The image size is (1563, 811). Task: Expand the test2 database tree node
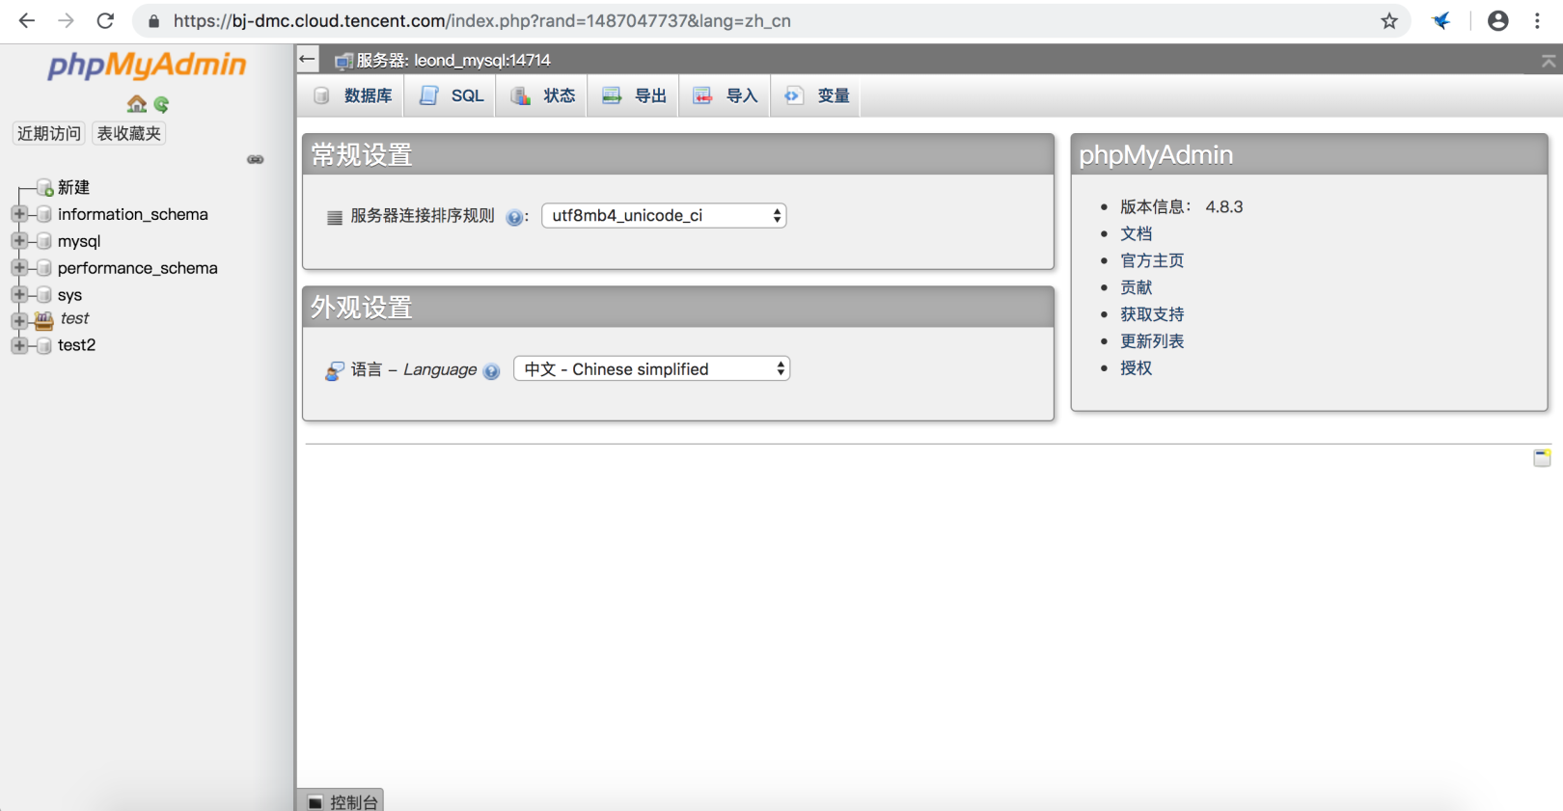19,345
